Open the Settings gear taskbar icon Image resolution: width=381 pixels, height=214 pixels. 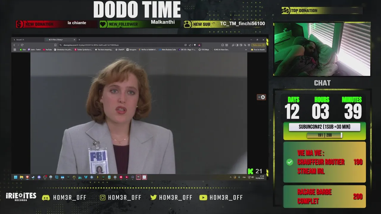click(x=115, y=177)
